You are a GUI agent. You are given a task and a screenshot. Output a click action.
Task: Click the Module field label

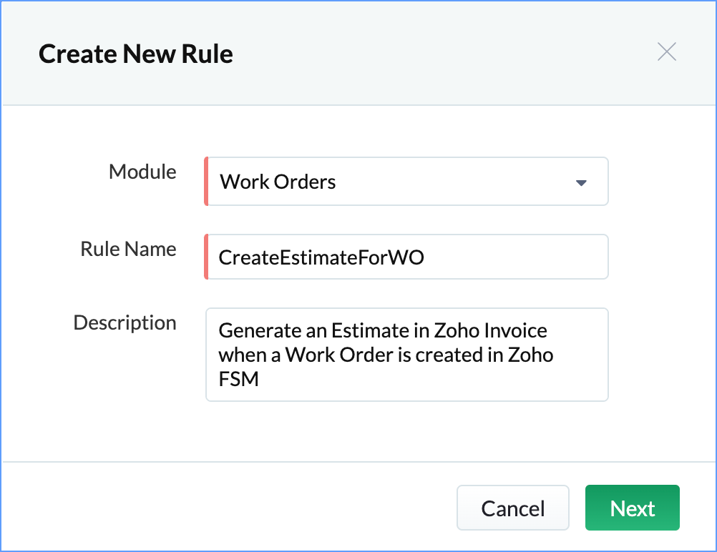[x=142, y=172]
